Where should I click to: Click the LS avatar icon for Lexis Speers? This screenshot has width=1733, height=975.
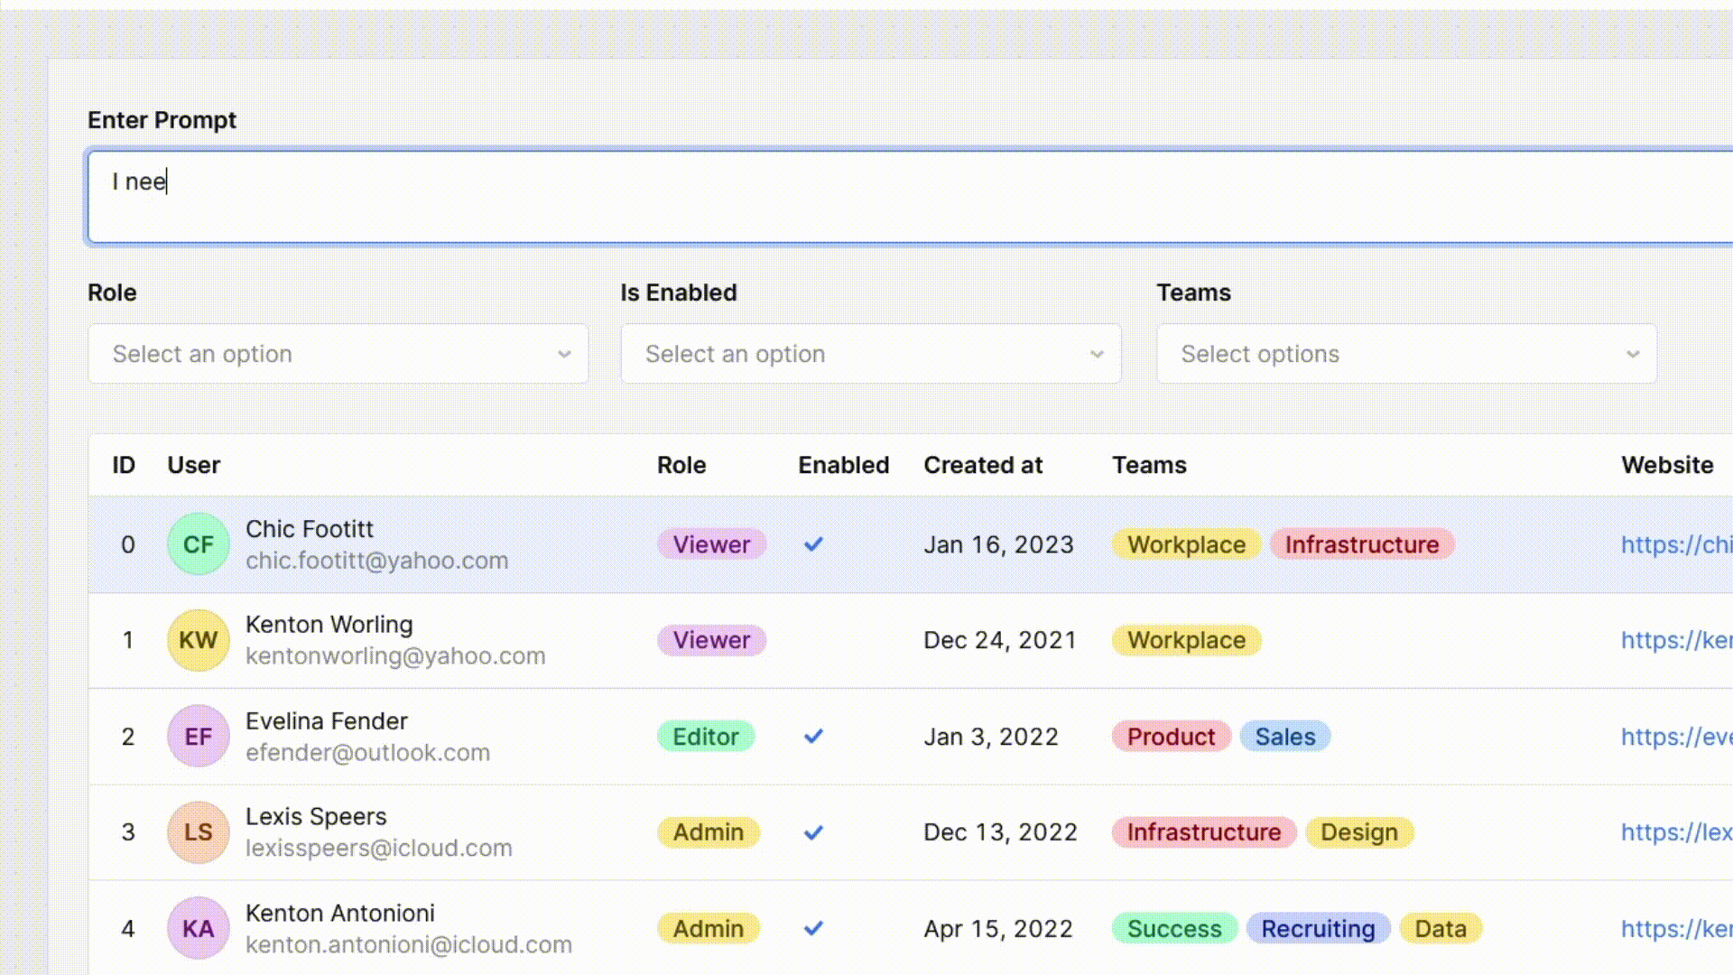point(198,831)
